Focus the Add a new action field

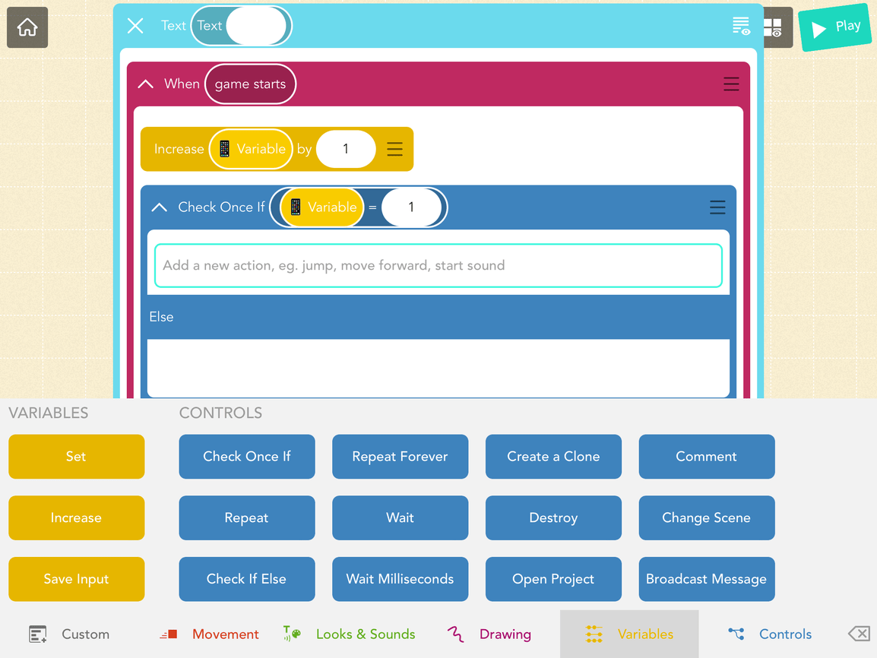coord(438,265)
